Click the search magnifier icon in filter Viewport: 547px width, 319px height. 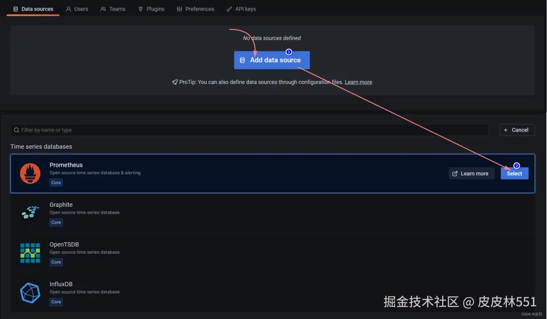point(16,130)
